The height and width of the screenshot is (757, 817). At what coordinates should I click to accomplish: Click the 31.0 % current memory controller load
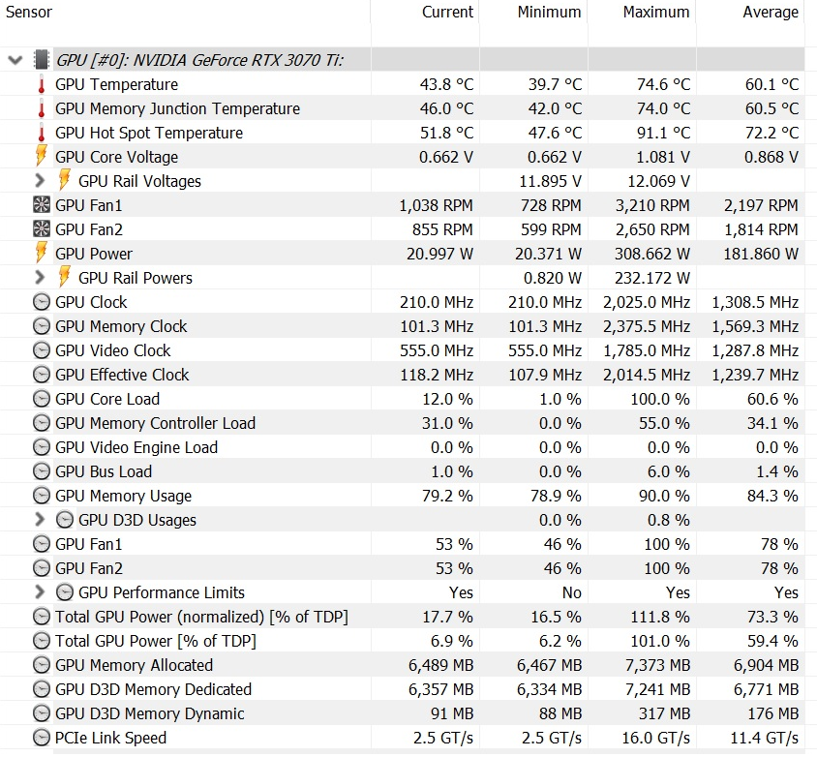pyautogui.click(x=447, y=423)
